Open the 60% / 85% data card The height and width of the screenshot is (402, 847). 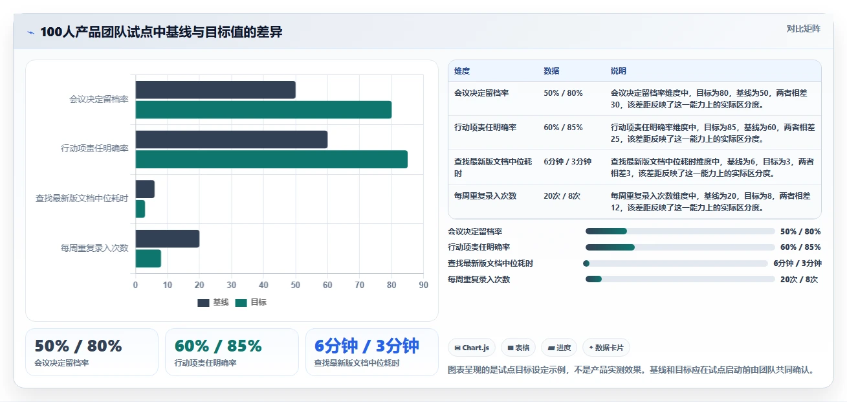tap(232, 352)
